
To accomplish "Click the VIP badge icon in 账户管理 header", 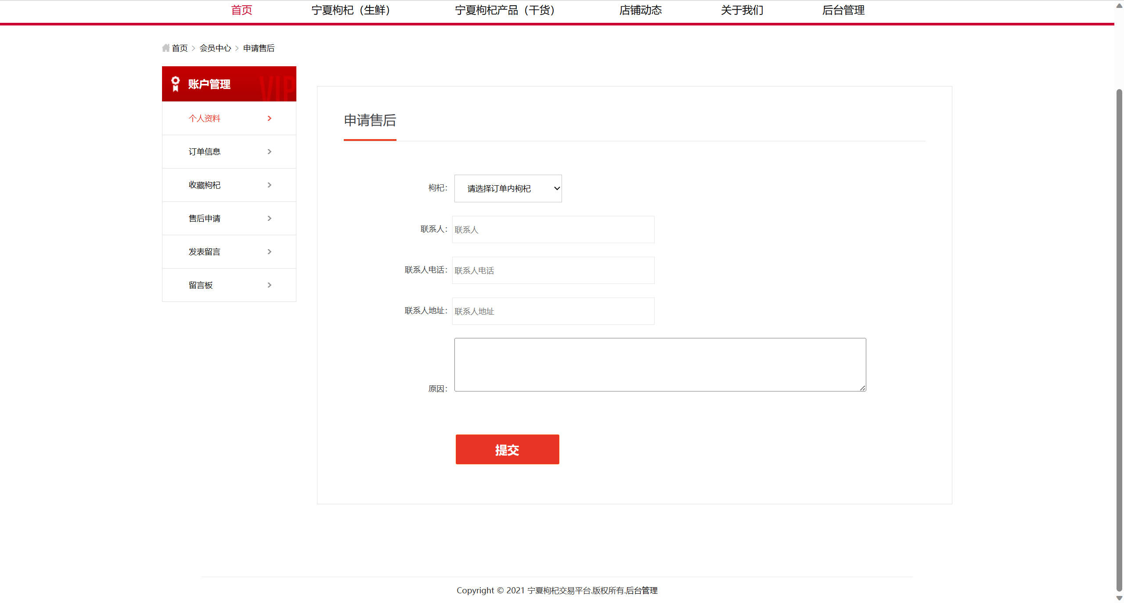I will pos(175,83).
